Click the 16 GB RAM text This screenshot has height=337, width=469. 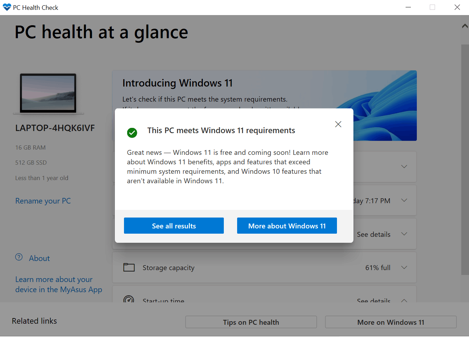point(30,147)
